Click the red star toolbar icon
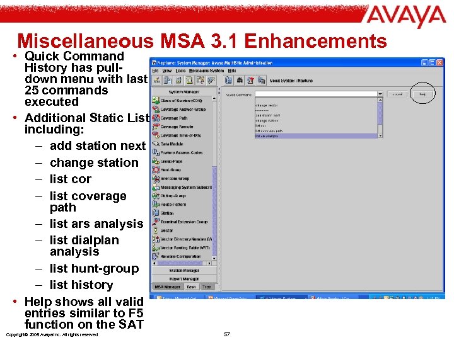The height and width of the screenshot is (340, 454). tap(250, 81)
